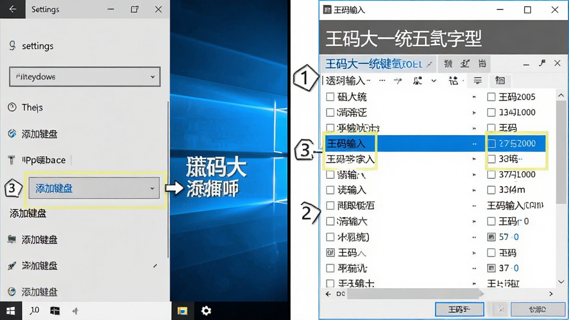Click the taskbar search box showing '10'

(35, 311)
